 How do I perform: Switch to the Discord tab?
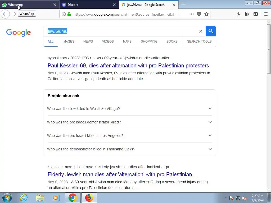89,5
